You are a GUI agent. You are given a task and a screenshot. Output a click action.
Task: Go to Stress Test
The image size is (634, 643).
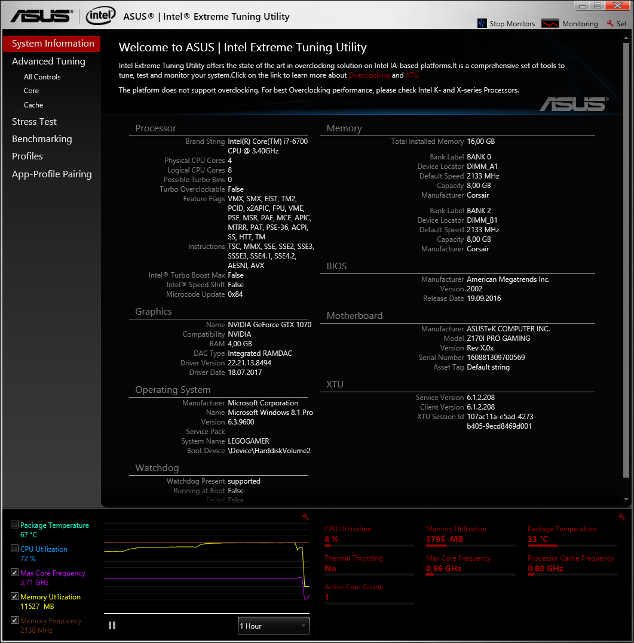[34, 122]
